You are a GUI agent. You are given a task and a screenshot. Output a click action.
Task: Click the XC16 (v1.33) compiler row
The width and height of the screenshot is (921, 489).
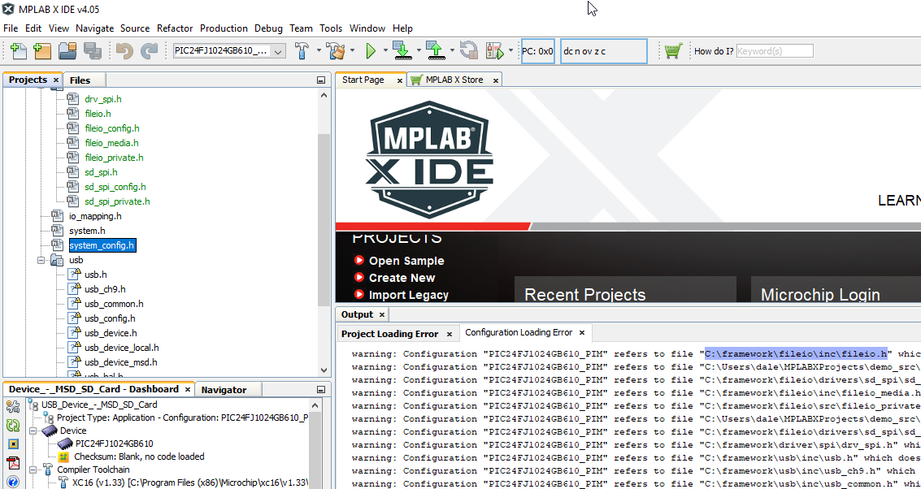(189, 483)
